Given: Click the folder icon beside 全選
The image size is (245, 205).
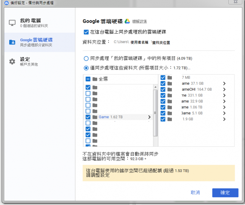Looking at the screenshot, I should (x=95, y=79).
